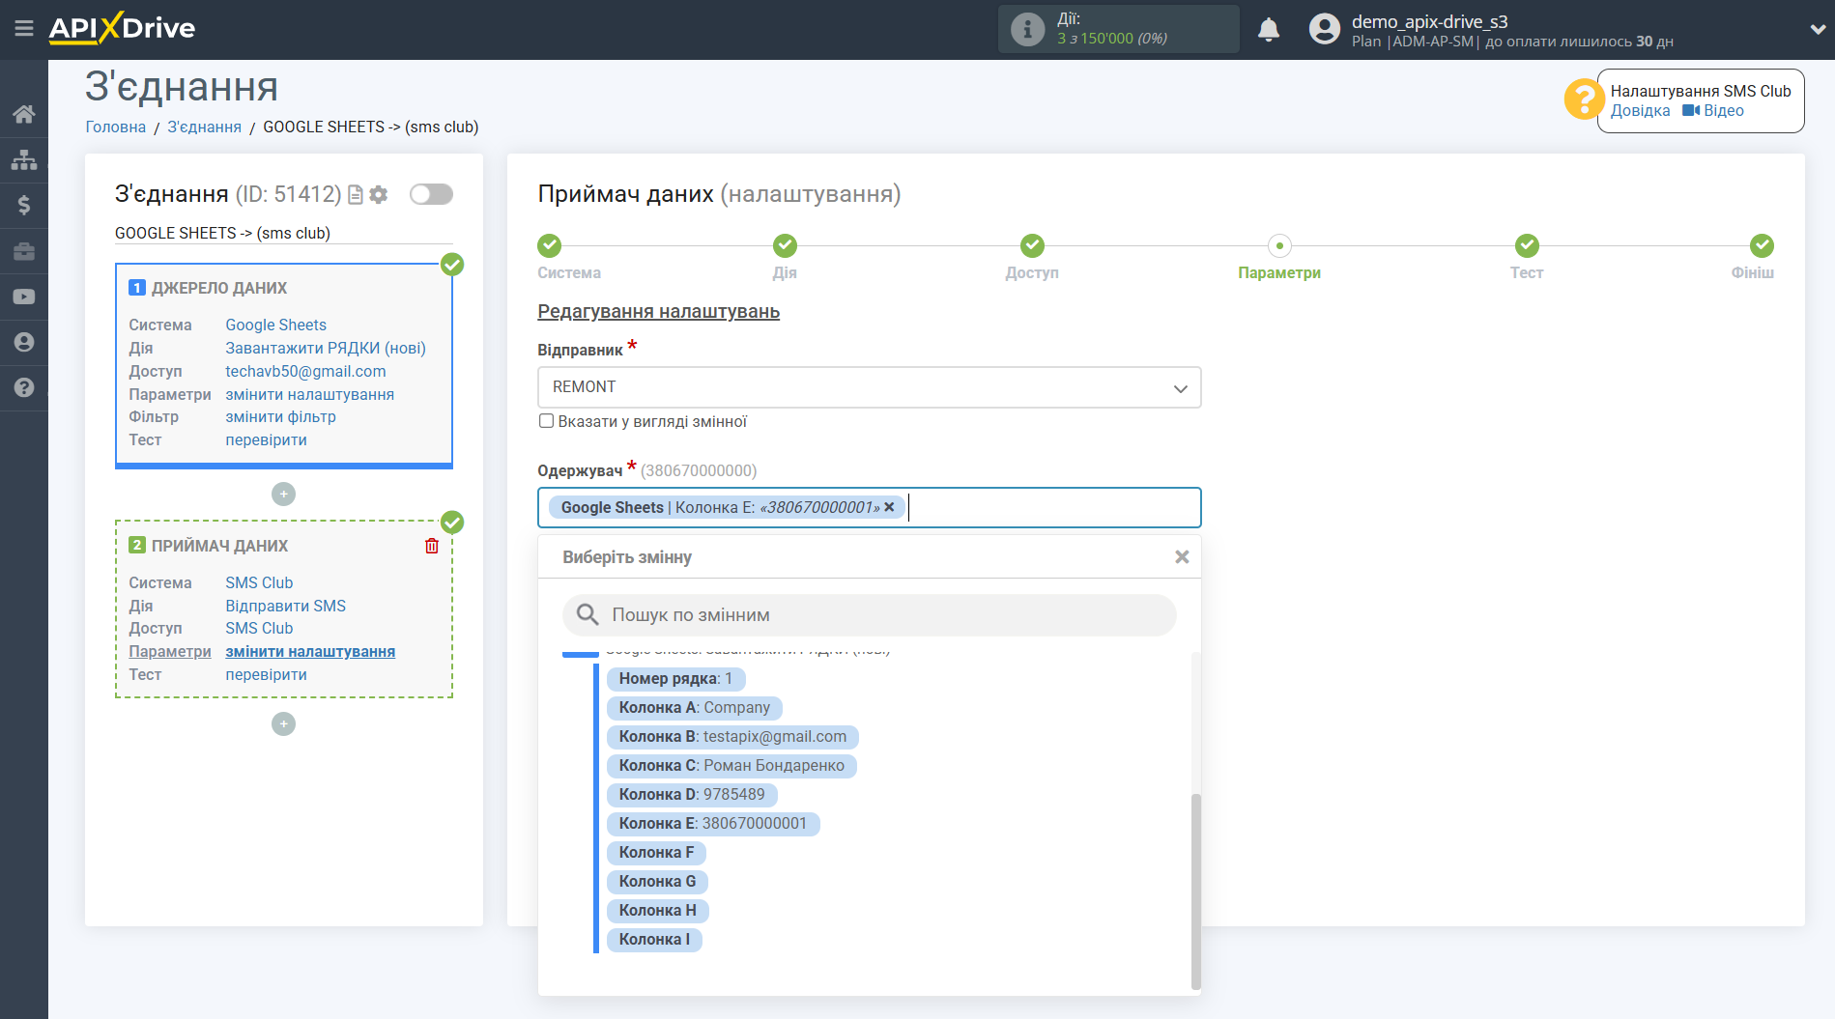Expand the account menu chevron
The height and width of the screenshot is (1019, 1835).
pyautogui.click(x=1817, y=29)
